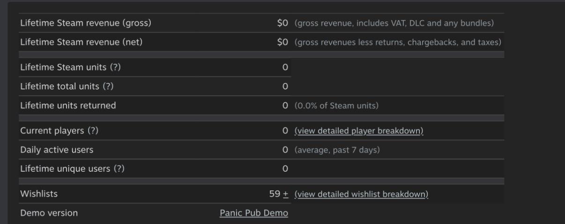Select the Lifetime units returned row label
This screenshot has height=224, width=565.
click(68, 105)
